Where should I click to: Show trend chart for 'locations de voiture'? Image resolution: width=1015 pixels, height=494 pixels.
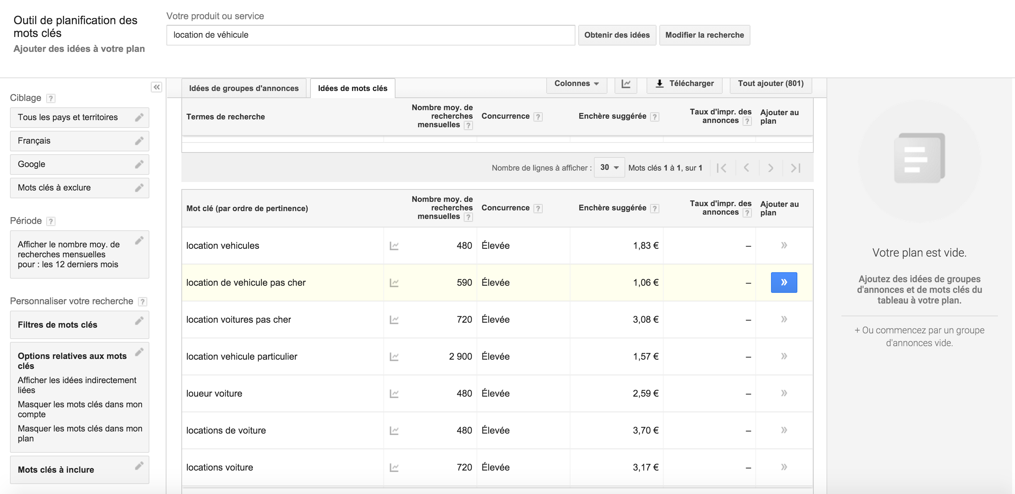tap(394, 431)
